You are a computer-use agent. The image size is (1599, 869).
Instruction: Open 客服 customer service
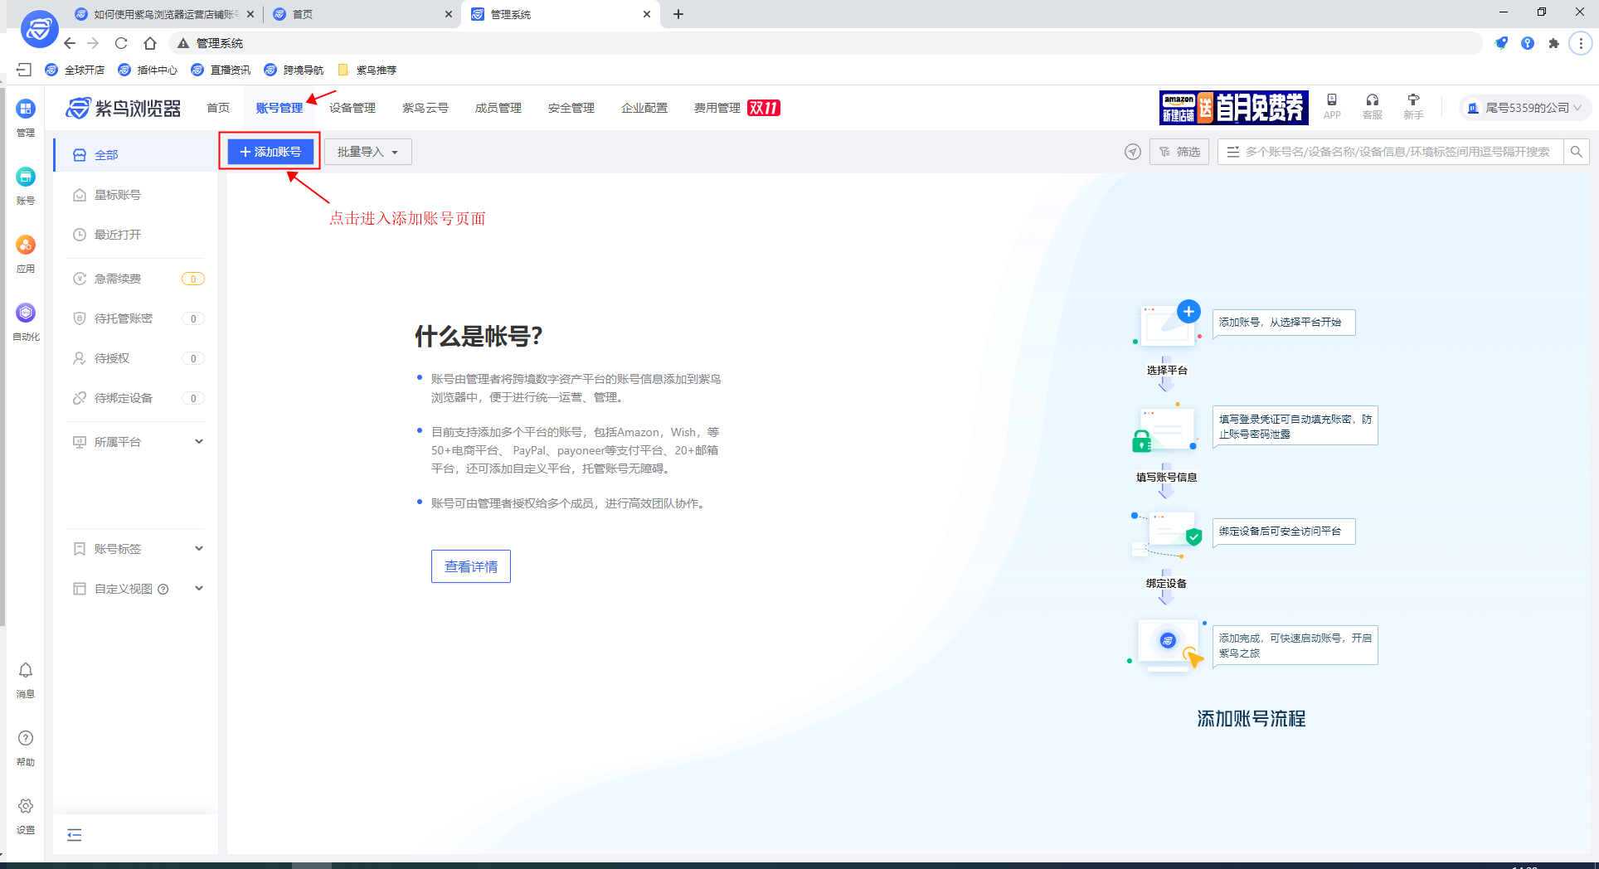[1372, 106]
